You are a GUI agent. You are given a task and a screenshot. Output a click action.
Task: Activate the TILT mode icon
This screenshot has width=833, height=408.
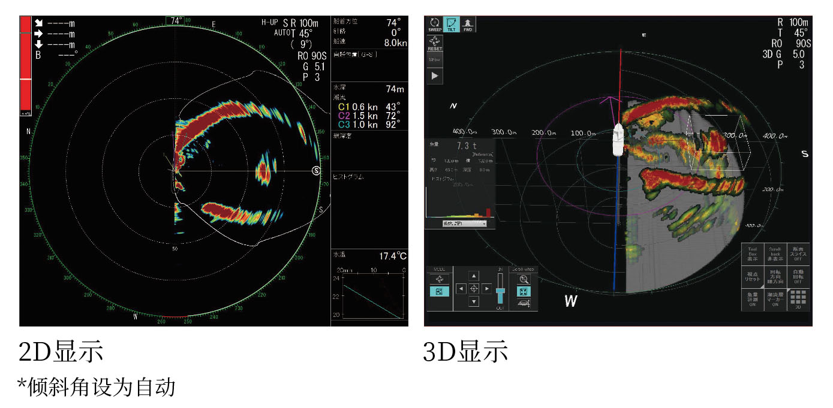click(451, 24)
